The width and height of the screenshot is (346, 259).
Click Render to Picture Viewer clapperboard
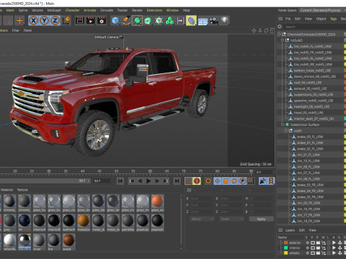(x=91, y=21)
